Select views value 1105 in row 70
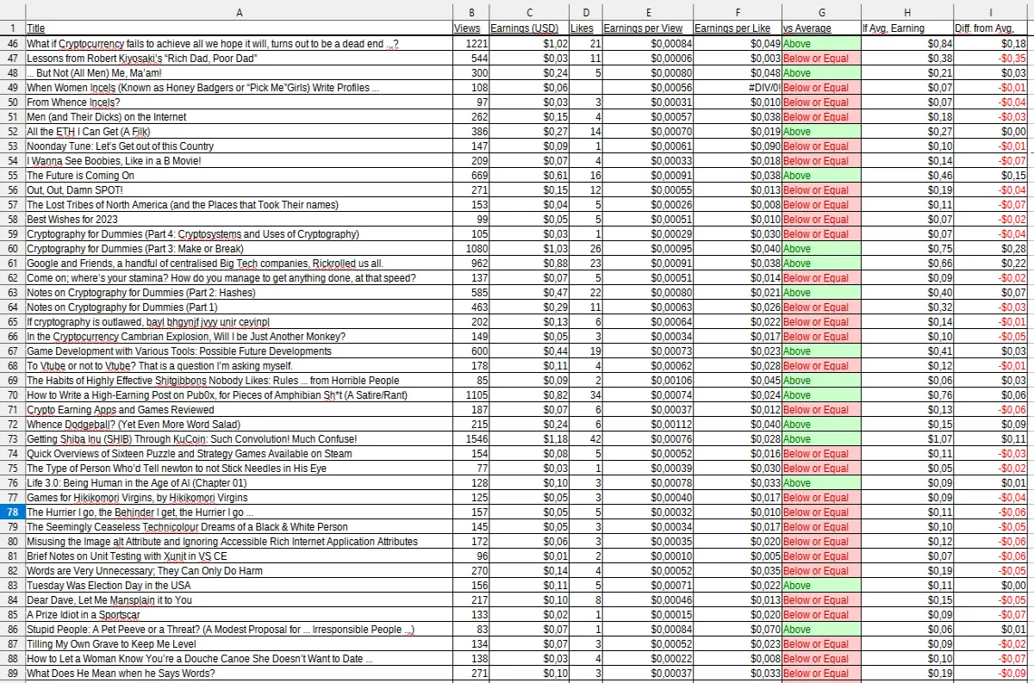This screenshot has width=1034, height=683. (470, 394)
